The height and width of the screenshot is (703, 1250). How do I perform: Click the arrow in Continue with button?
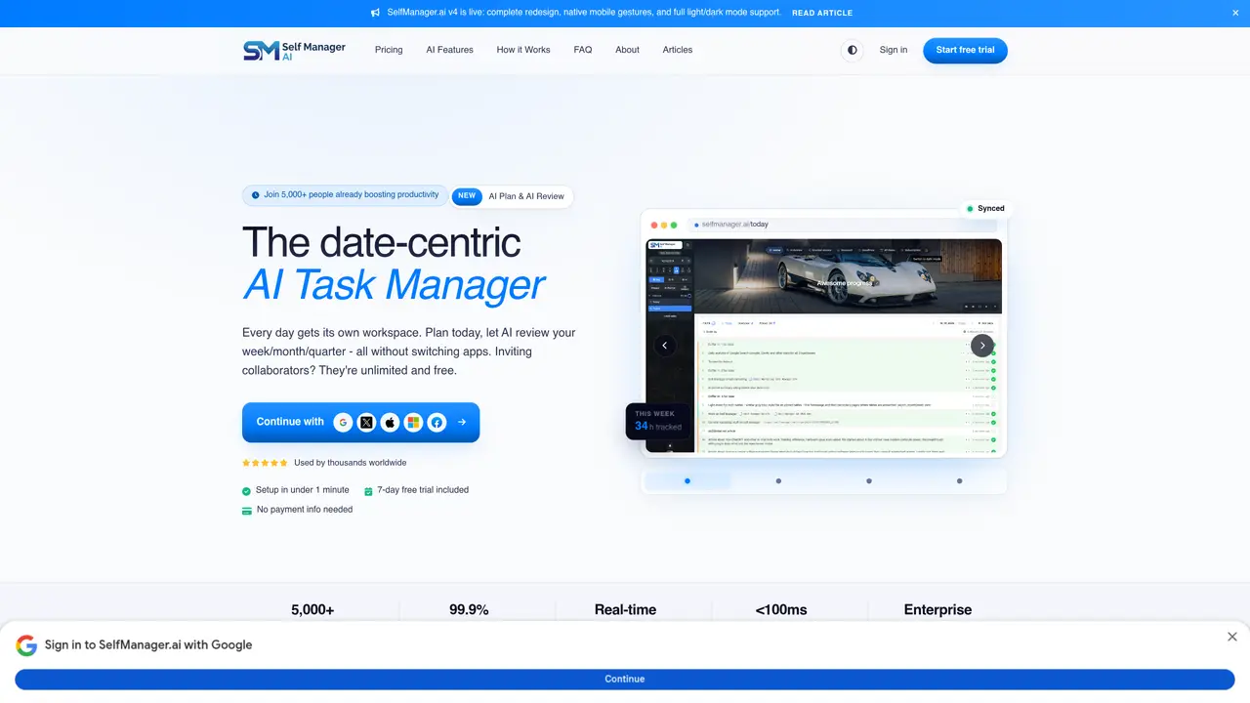[462, 422]
